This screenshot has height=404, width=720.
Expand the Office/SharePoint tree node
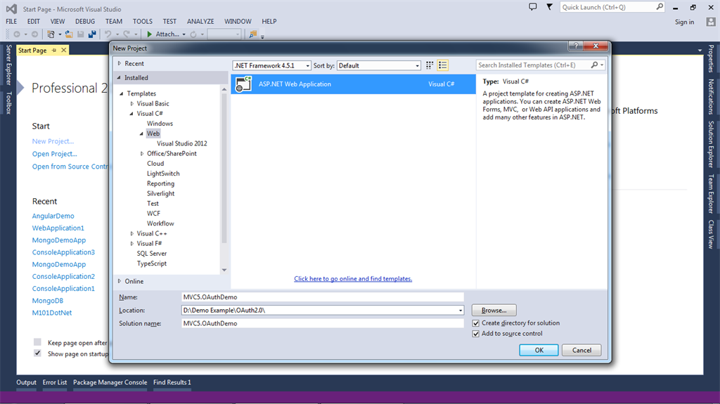[x=142, y=154]
